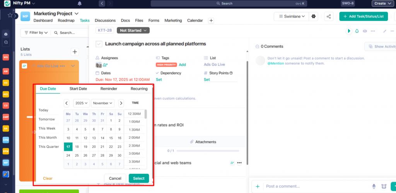Open swimlane settings gear icon

point(314,17)
